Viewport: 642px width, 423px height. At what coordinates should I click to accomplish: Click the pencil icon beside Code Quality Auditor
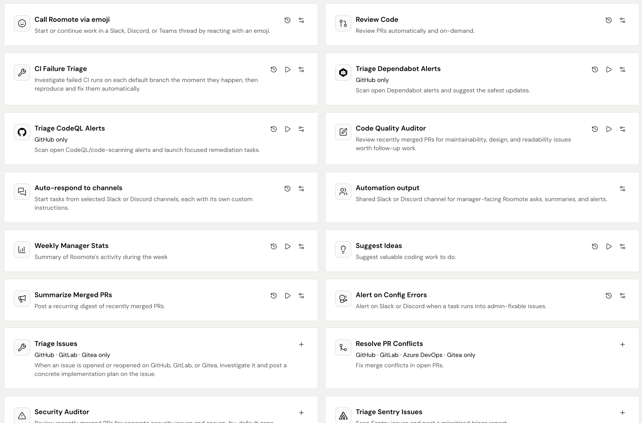(343, 132)
